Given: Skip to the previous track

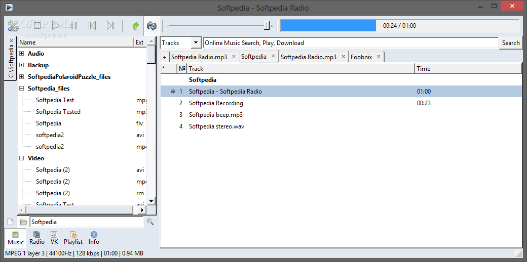Looking at the screenshot, I should click(92, 25).
